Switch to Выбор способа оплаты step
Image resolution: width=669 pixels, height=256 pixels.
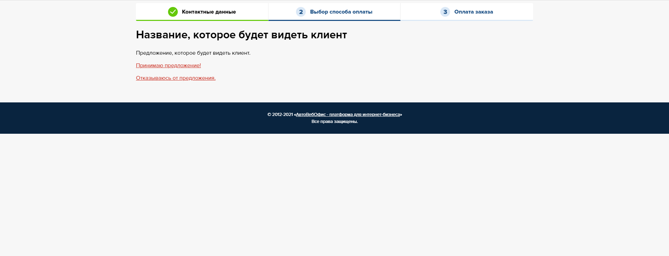(341, 12)
